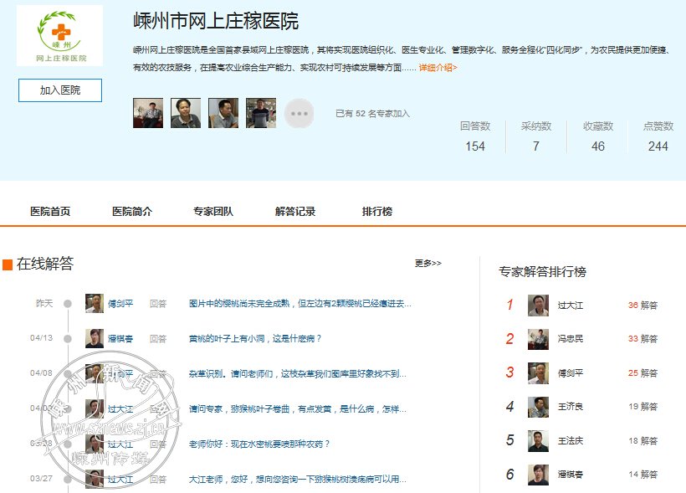The width and height of the screenshot is (686, 493).
Task: Click 潘棋春's avatar on the 04/13 answer
Action: (95, 338)
